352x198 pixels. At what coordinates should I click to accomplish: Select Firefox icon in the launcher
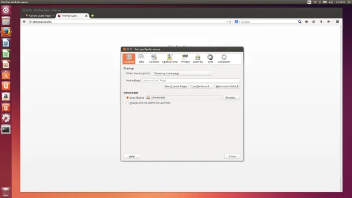pos(6,32)
